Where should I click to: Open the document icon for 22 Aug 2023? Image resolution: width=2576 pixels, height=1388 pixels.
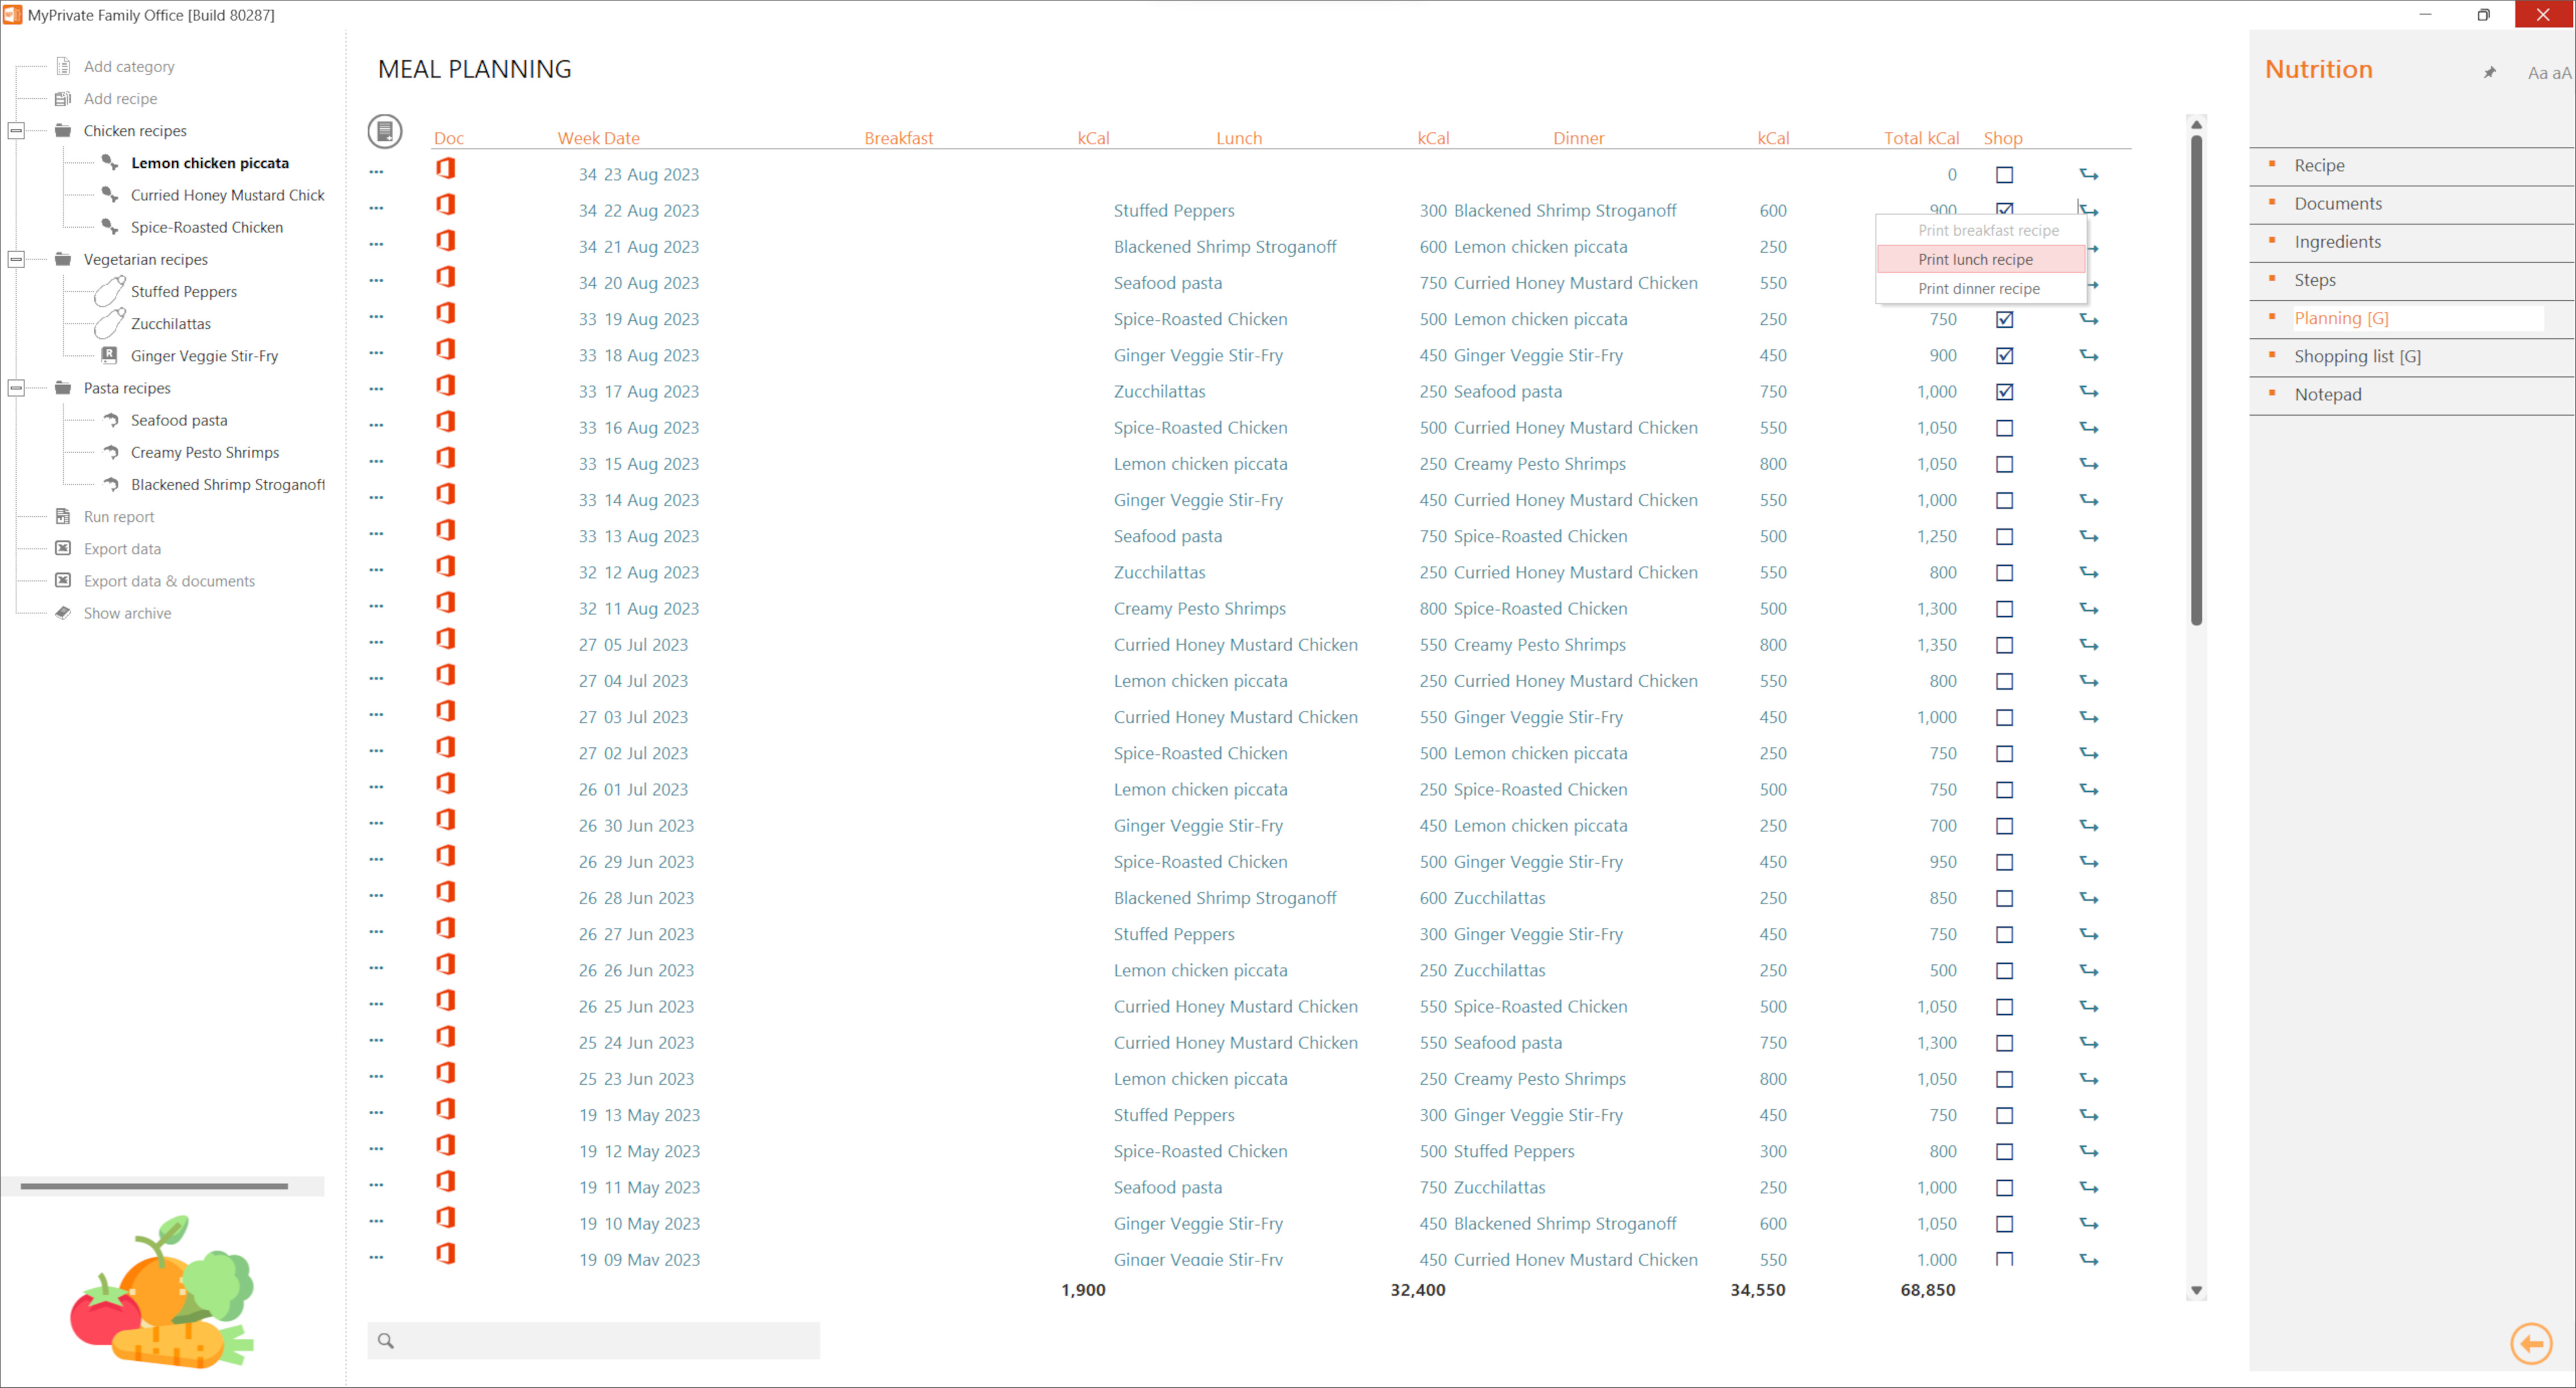tap(447, 205)
